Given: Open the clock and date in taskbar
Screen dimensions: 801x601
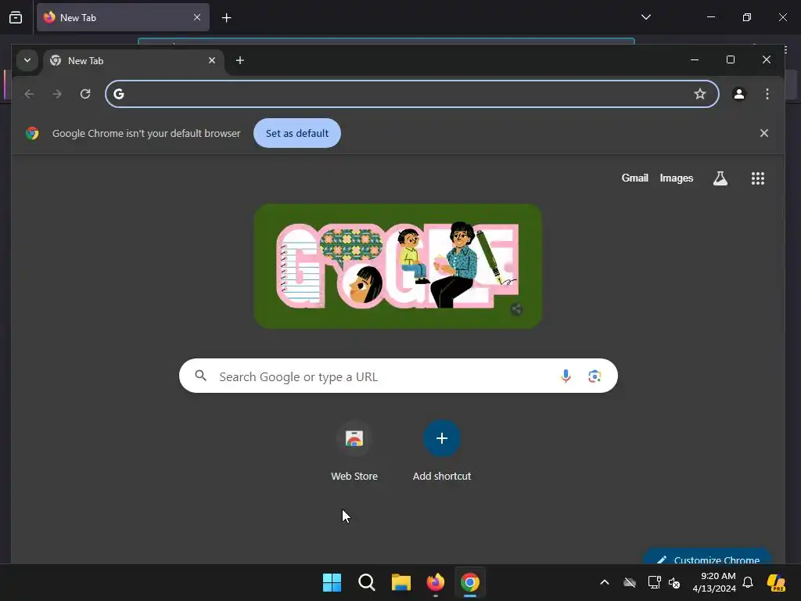Looking at the screenshot, I should click(x=713, y=582).
